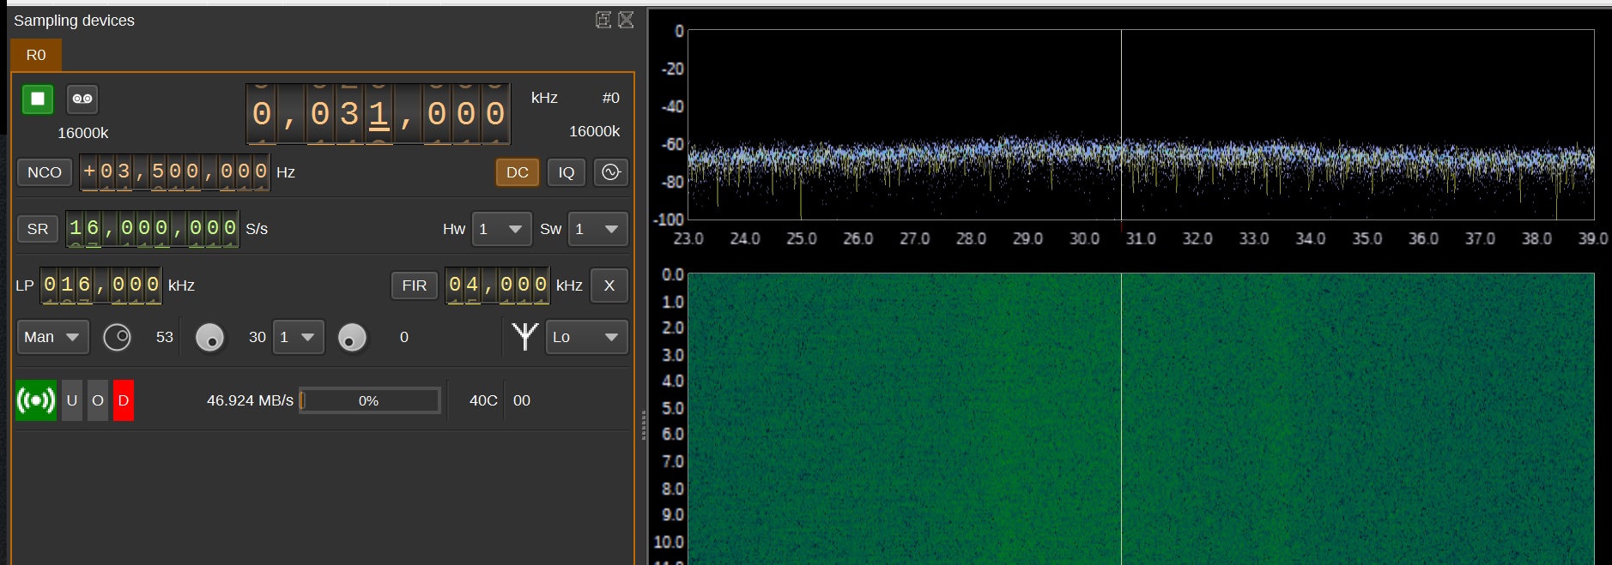Adjust the first gain dial showing 53

pyautogui.click(x=118, y=337)
